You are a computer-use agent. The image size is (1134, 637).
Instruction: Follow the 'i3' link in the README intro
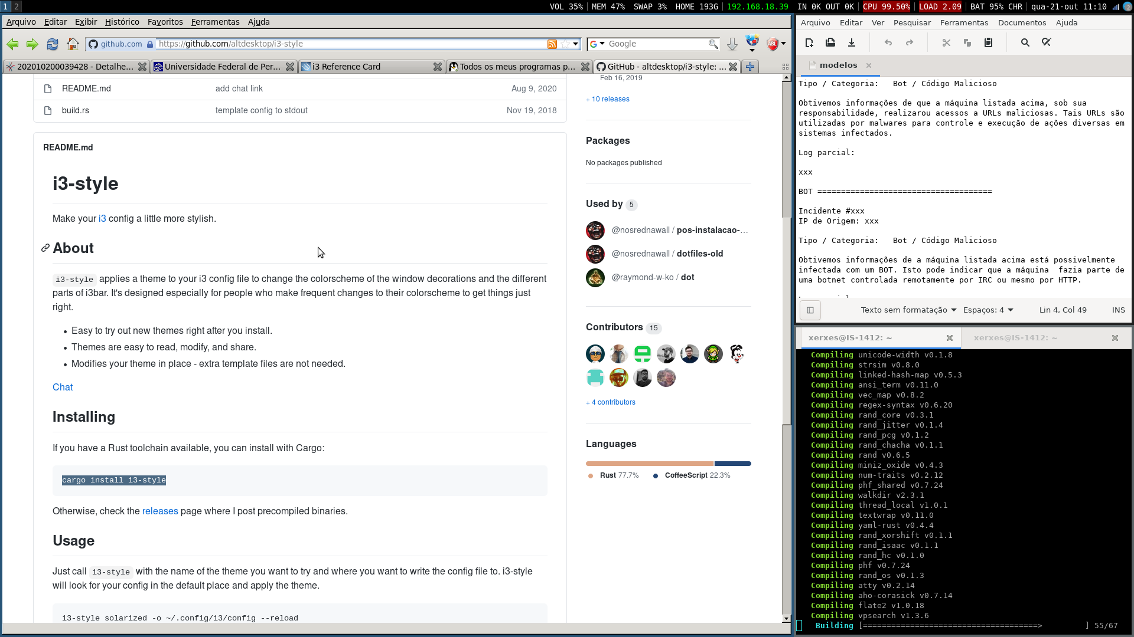pyautogui.click(x=102, y=219)
